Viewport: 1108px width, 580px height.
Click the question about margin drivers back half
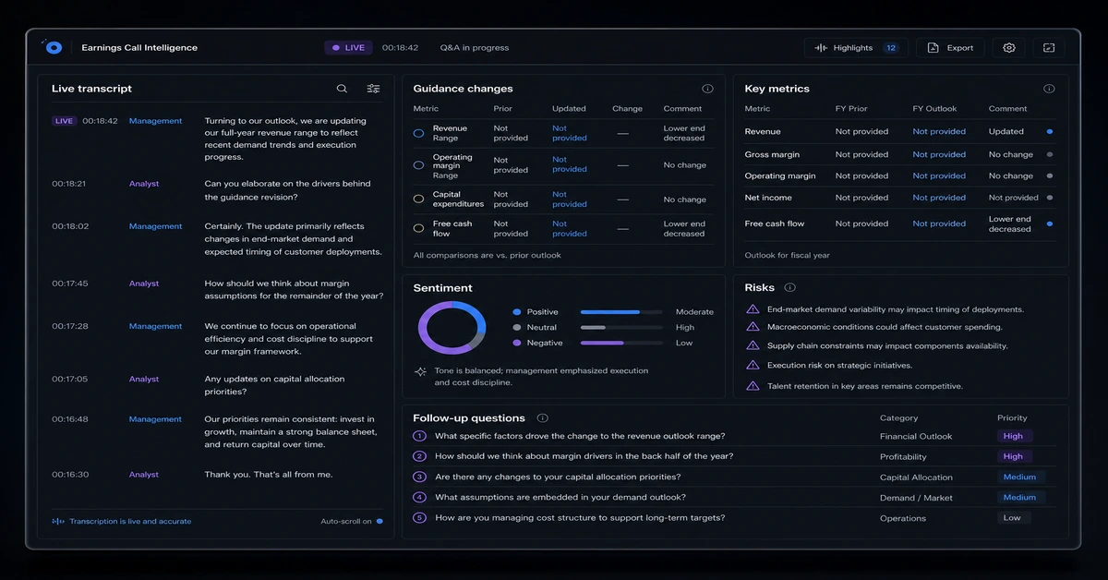584,456
